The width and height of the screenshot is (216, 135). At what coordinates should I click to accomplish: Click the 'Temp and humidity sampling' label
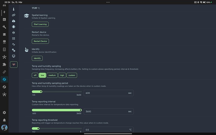[x=46, y=66]
